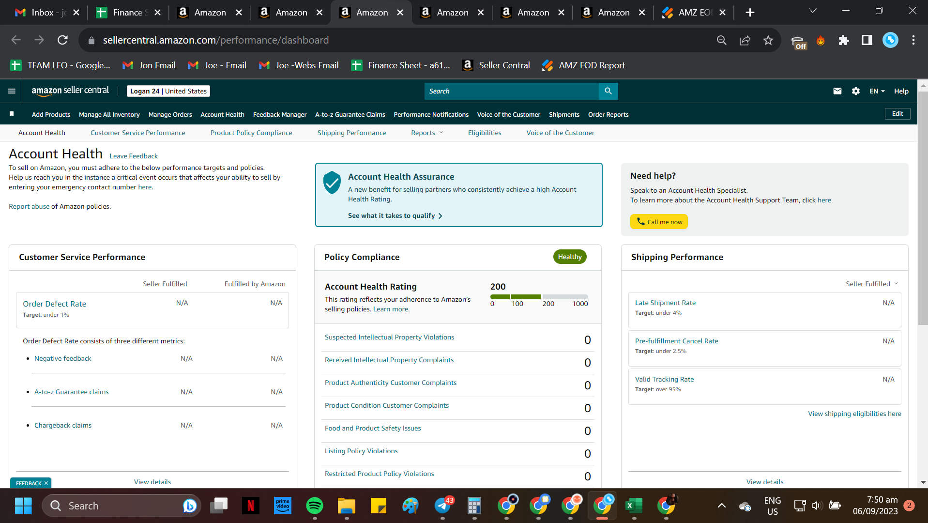Click the bookmark flag icon beside Add Products
Viewport: 928px width, 523px height.
(x=12, y=114)
